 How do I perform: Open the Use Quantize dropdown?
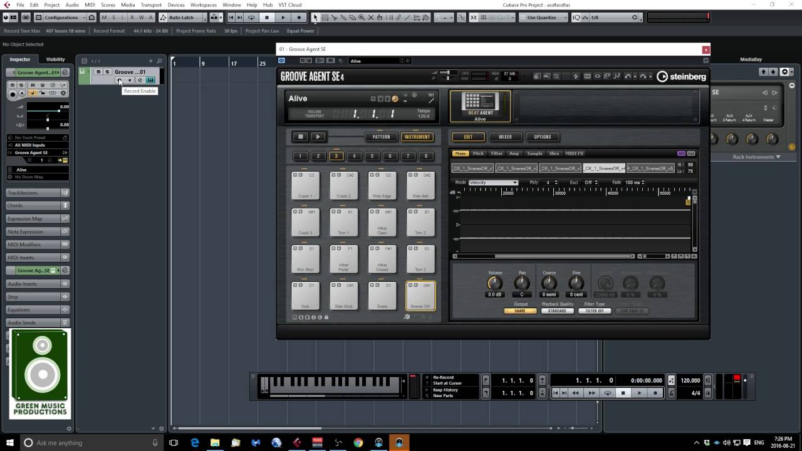(x=544, y=18)
